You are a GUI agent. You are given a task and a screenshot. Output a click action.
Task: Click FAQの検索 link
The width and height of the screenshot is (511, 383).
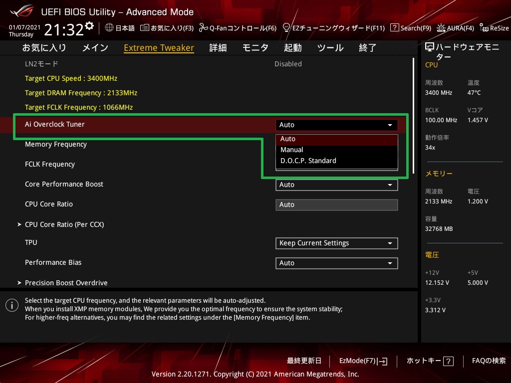[489, 361]
